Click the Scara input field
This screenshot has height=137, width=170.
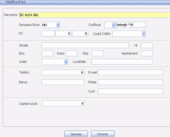tap(71, 53)
